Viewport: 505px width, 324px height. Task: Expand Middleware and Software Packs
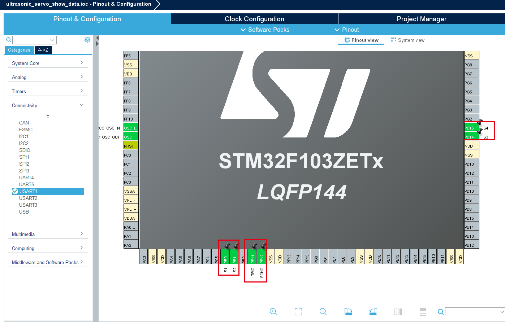click(x=48, y=262)
